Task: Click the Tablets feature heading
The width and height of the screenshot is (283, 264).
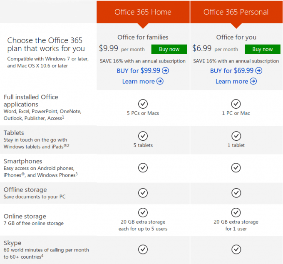Action: click(x=14, y=133)
